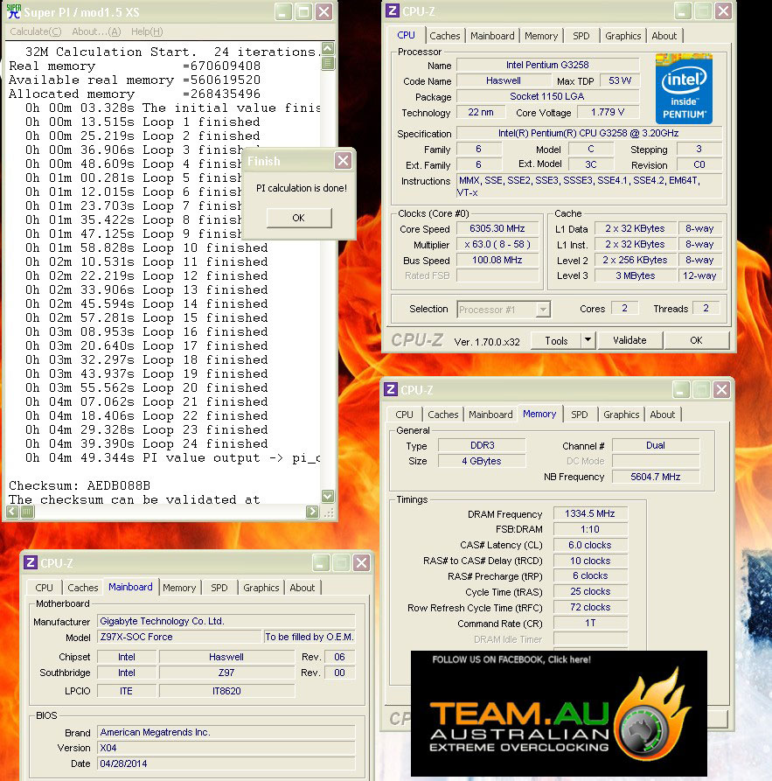
Task: Click OK in the Finish dialog
Action: click(299, 218)
